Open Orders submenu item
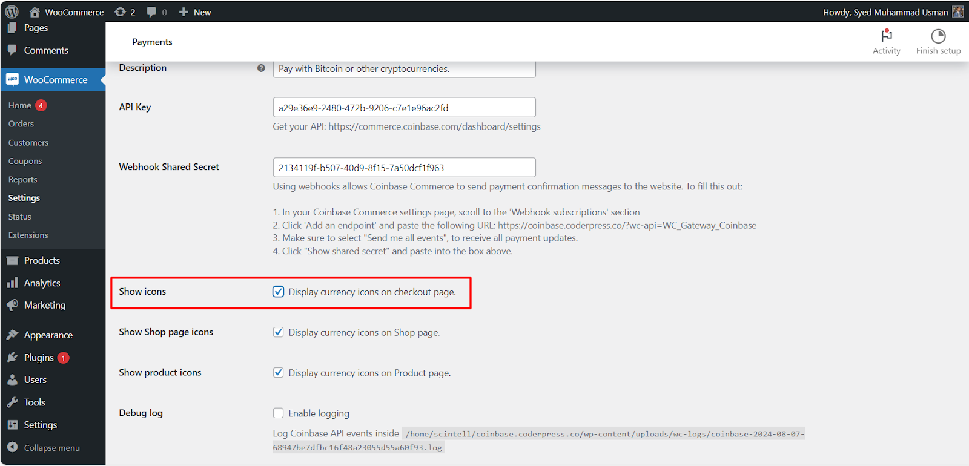The height and width of the screenshot is (466, 969). click(x=21, y=123)
